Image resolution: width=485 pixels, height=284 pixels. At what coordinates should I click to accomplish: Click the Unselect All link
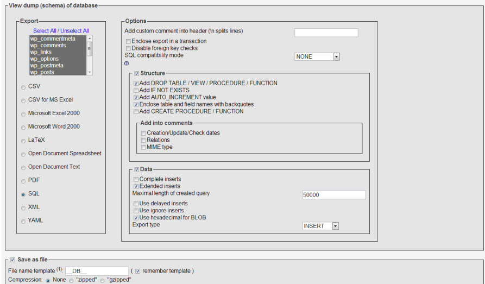tap(74, 31)
